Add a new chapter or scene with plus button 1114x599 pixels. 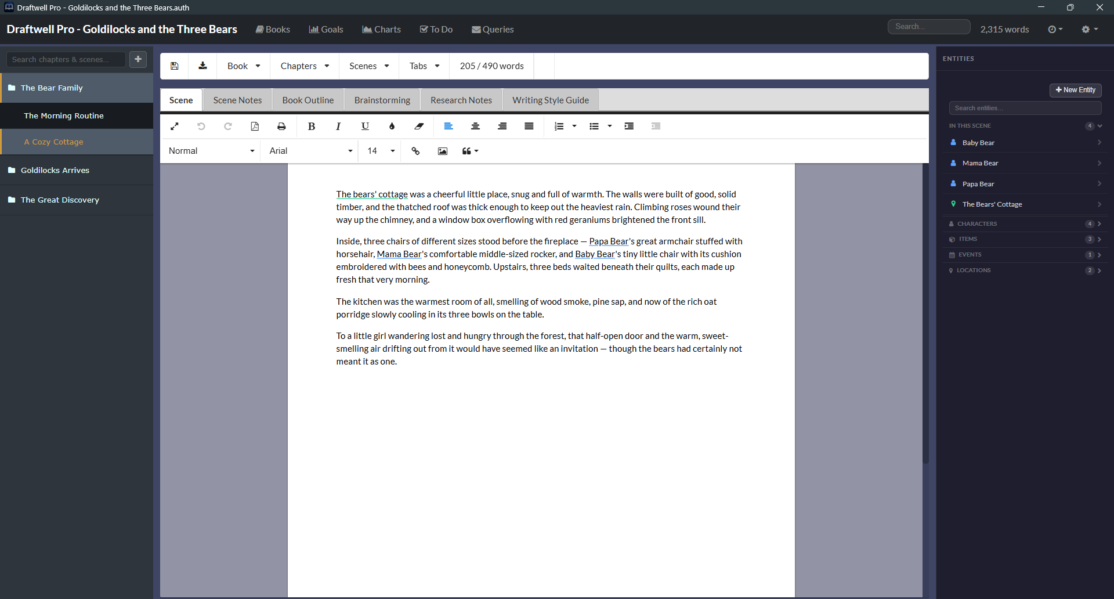click(138, 59)
